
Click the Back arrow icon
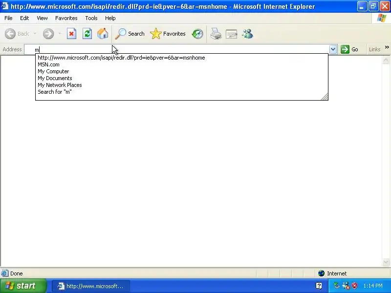[10, 34]
